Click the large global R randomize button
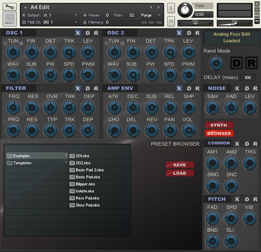Screen dimensions: 261x252 pos(251,63)
